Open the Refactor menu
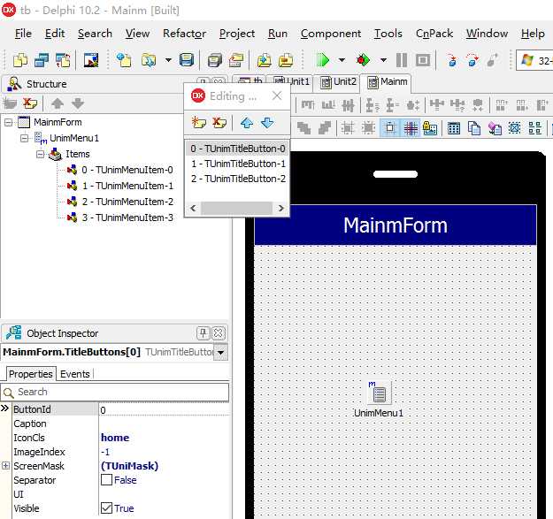This screenshot has height=519, width=553. point(184,34)
